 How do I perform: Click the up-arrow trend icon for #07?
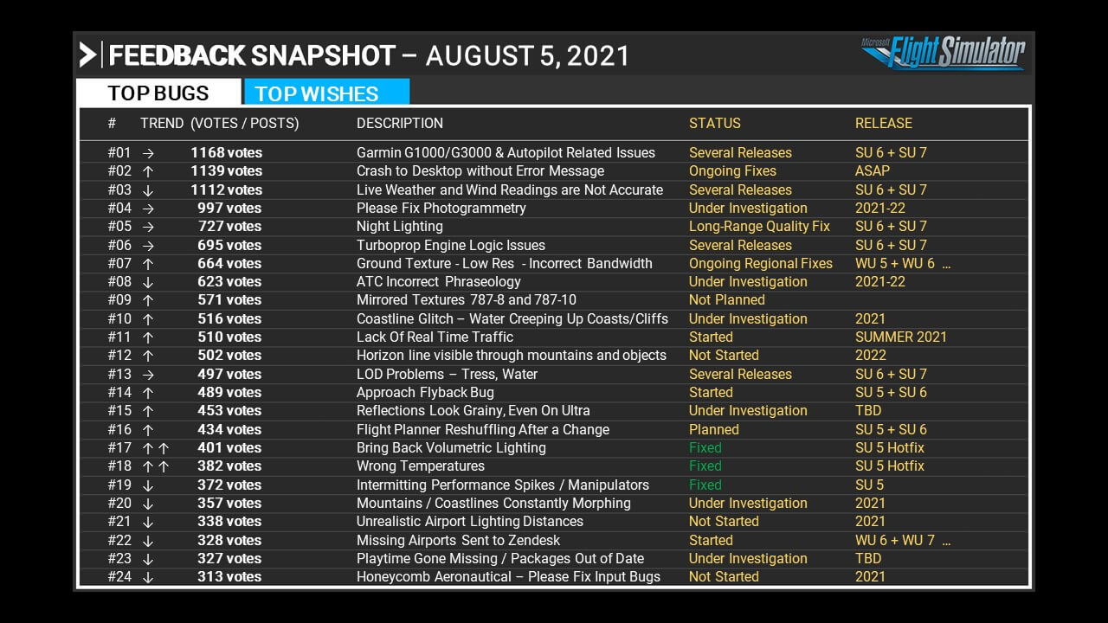(148, 264)
